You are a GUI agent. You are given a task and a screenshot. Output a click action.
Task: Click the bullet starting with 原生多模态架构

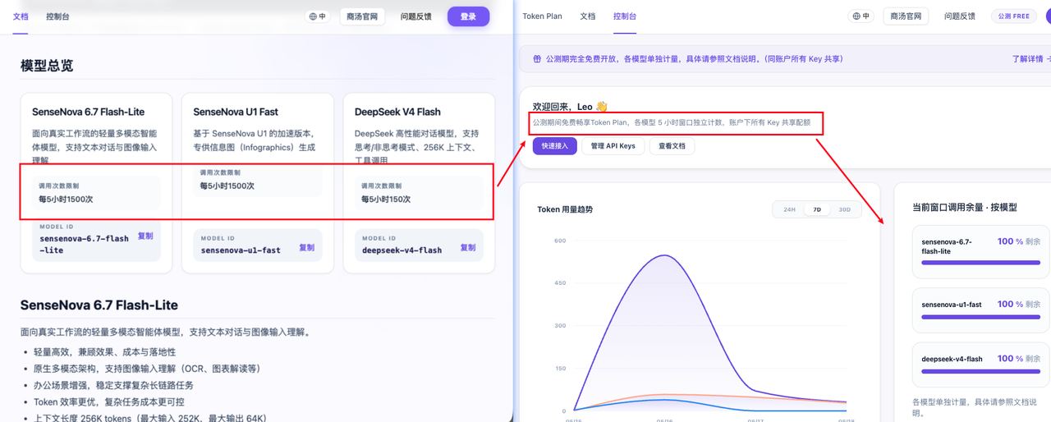149,368
